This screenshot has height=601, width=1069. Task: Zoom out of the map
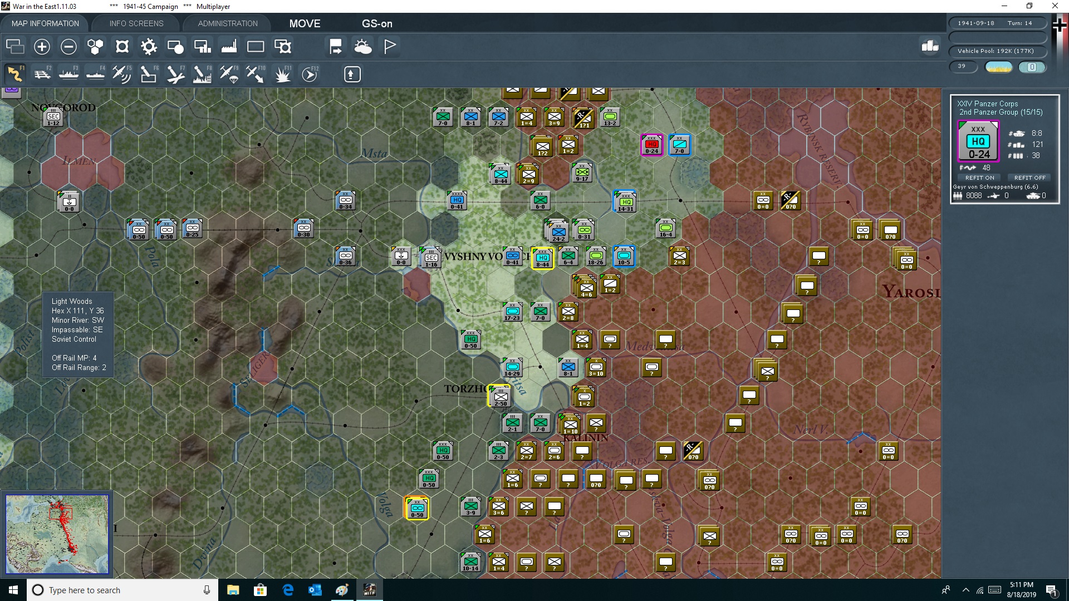coord(68,47)
